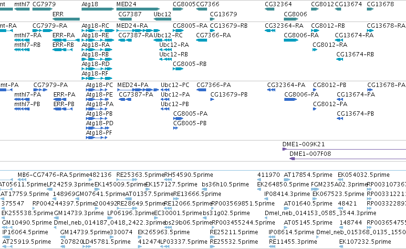Image resolution: width=406 pixels, height=249 pixels.
Task: Click transcript "mthl7-RB"
Action: coord(28,45)
